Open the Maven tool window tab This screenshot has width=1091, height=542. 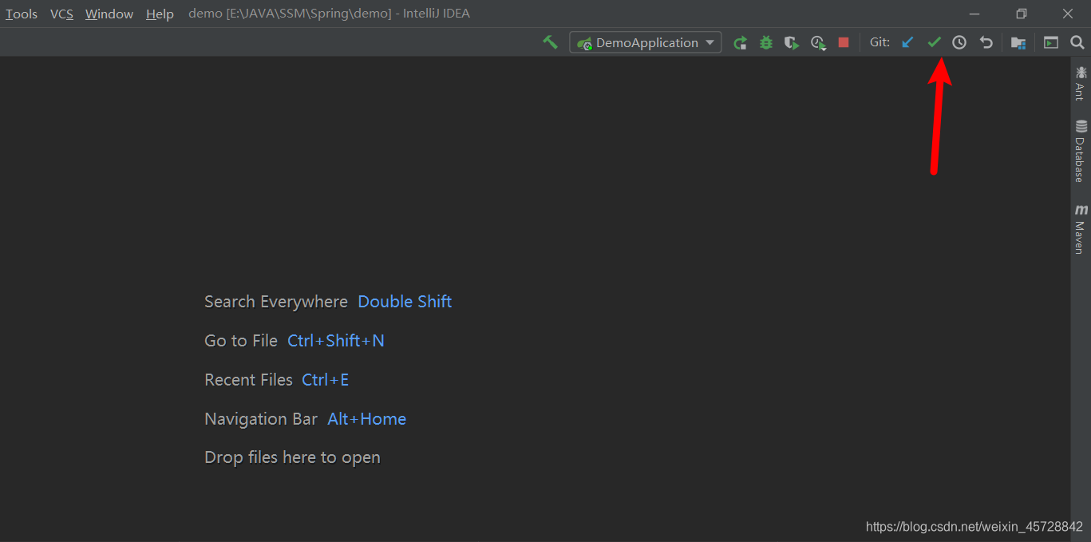1081,229
